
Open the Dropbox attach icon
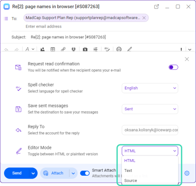coord(74,49)
